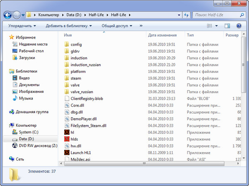Show more toolbar commands via chevron »
Viewport: 249px width, 186px height.
point(141,26)
